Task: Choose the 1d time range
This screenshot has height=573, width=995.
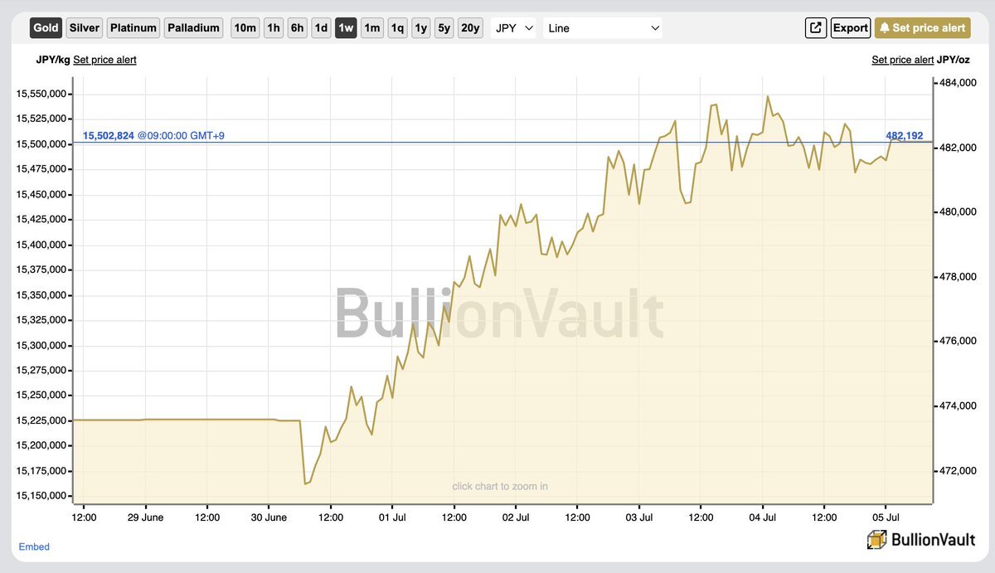Action: [x=322, y=27]
